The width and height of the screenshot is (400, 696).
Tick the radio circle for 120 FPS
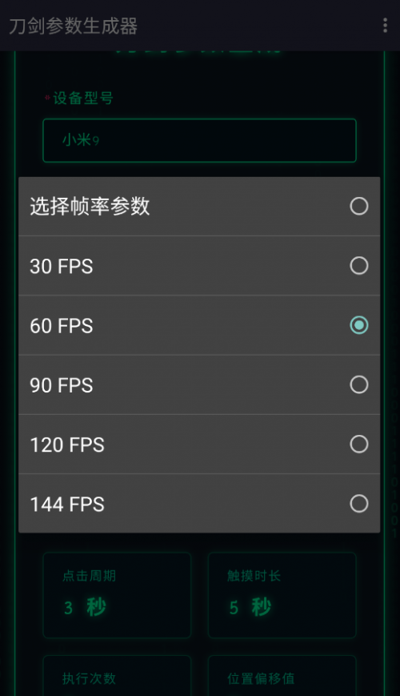click(x=358, y=444)
